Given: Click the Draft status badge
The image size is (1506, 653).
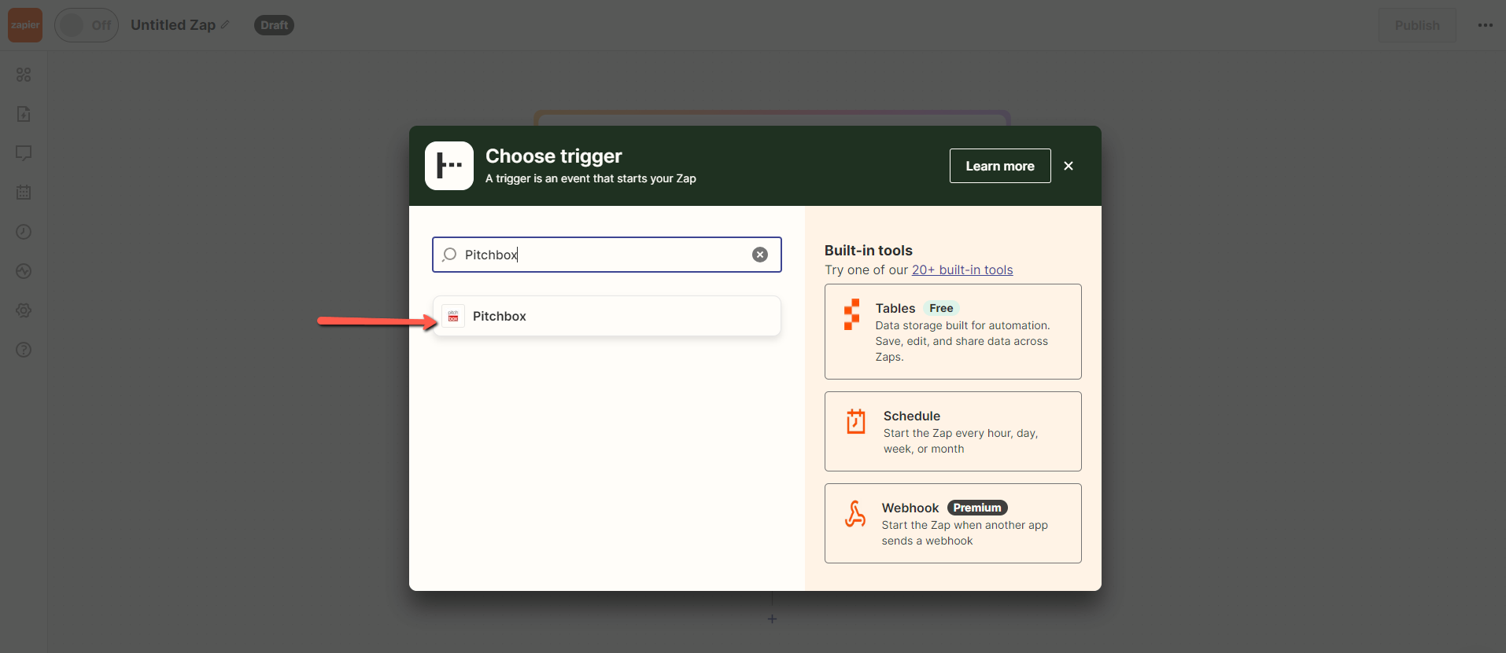Looking at the screenshot, I should pyautogui.click(x=274, y=25).
